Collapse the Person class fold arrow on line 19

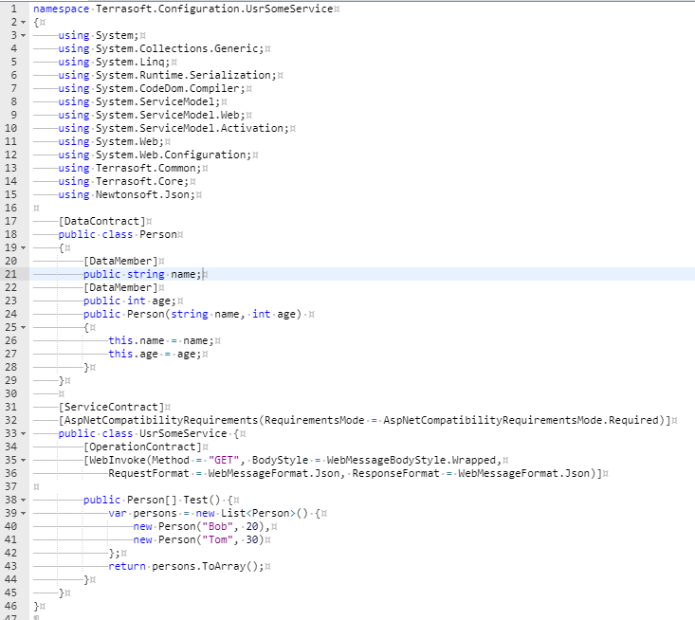[x=23, y=247]
